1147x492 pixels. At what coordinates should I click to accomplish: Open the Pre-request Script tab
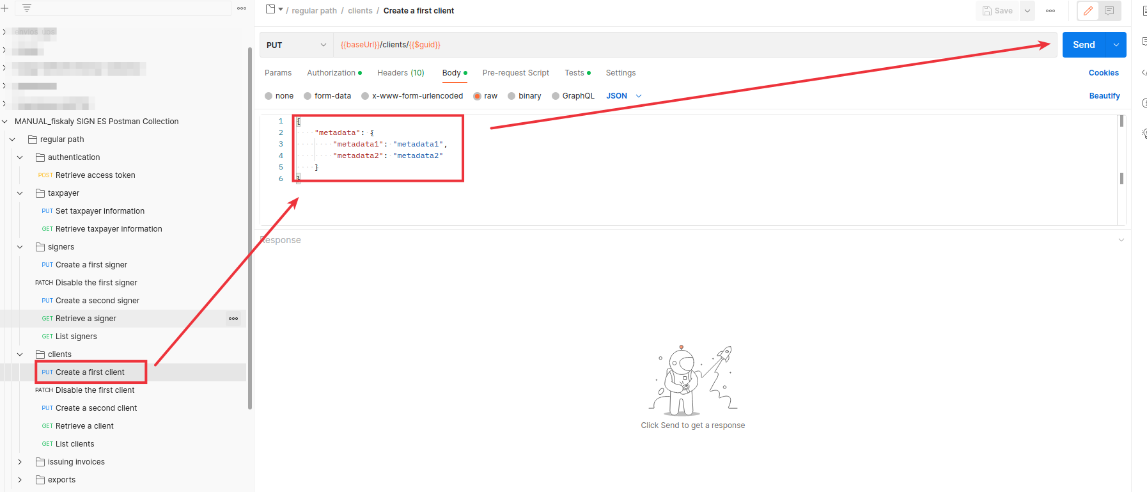tap(515, 73)
